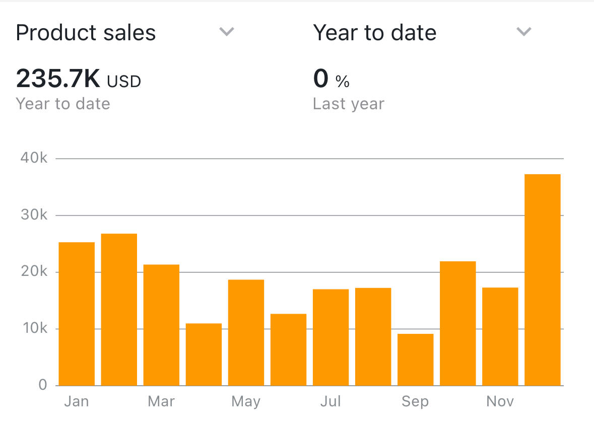This screenshot has width=594, height=428.
Task: Select the tallest December sales bar
Action: (x=542, y=280)
